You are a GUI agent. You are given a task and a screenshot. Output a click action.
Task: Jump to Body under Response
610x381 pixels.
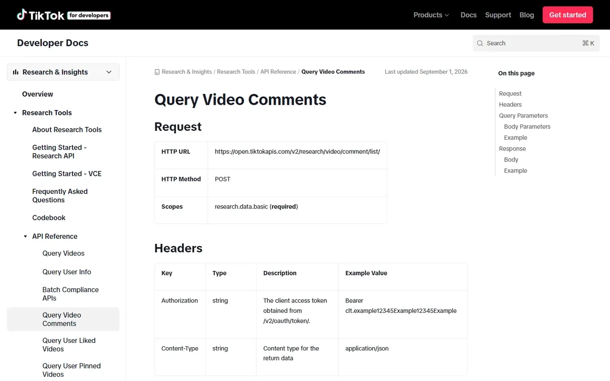(x=511, y=160)
